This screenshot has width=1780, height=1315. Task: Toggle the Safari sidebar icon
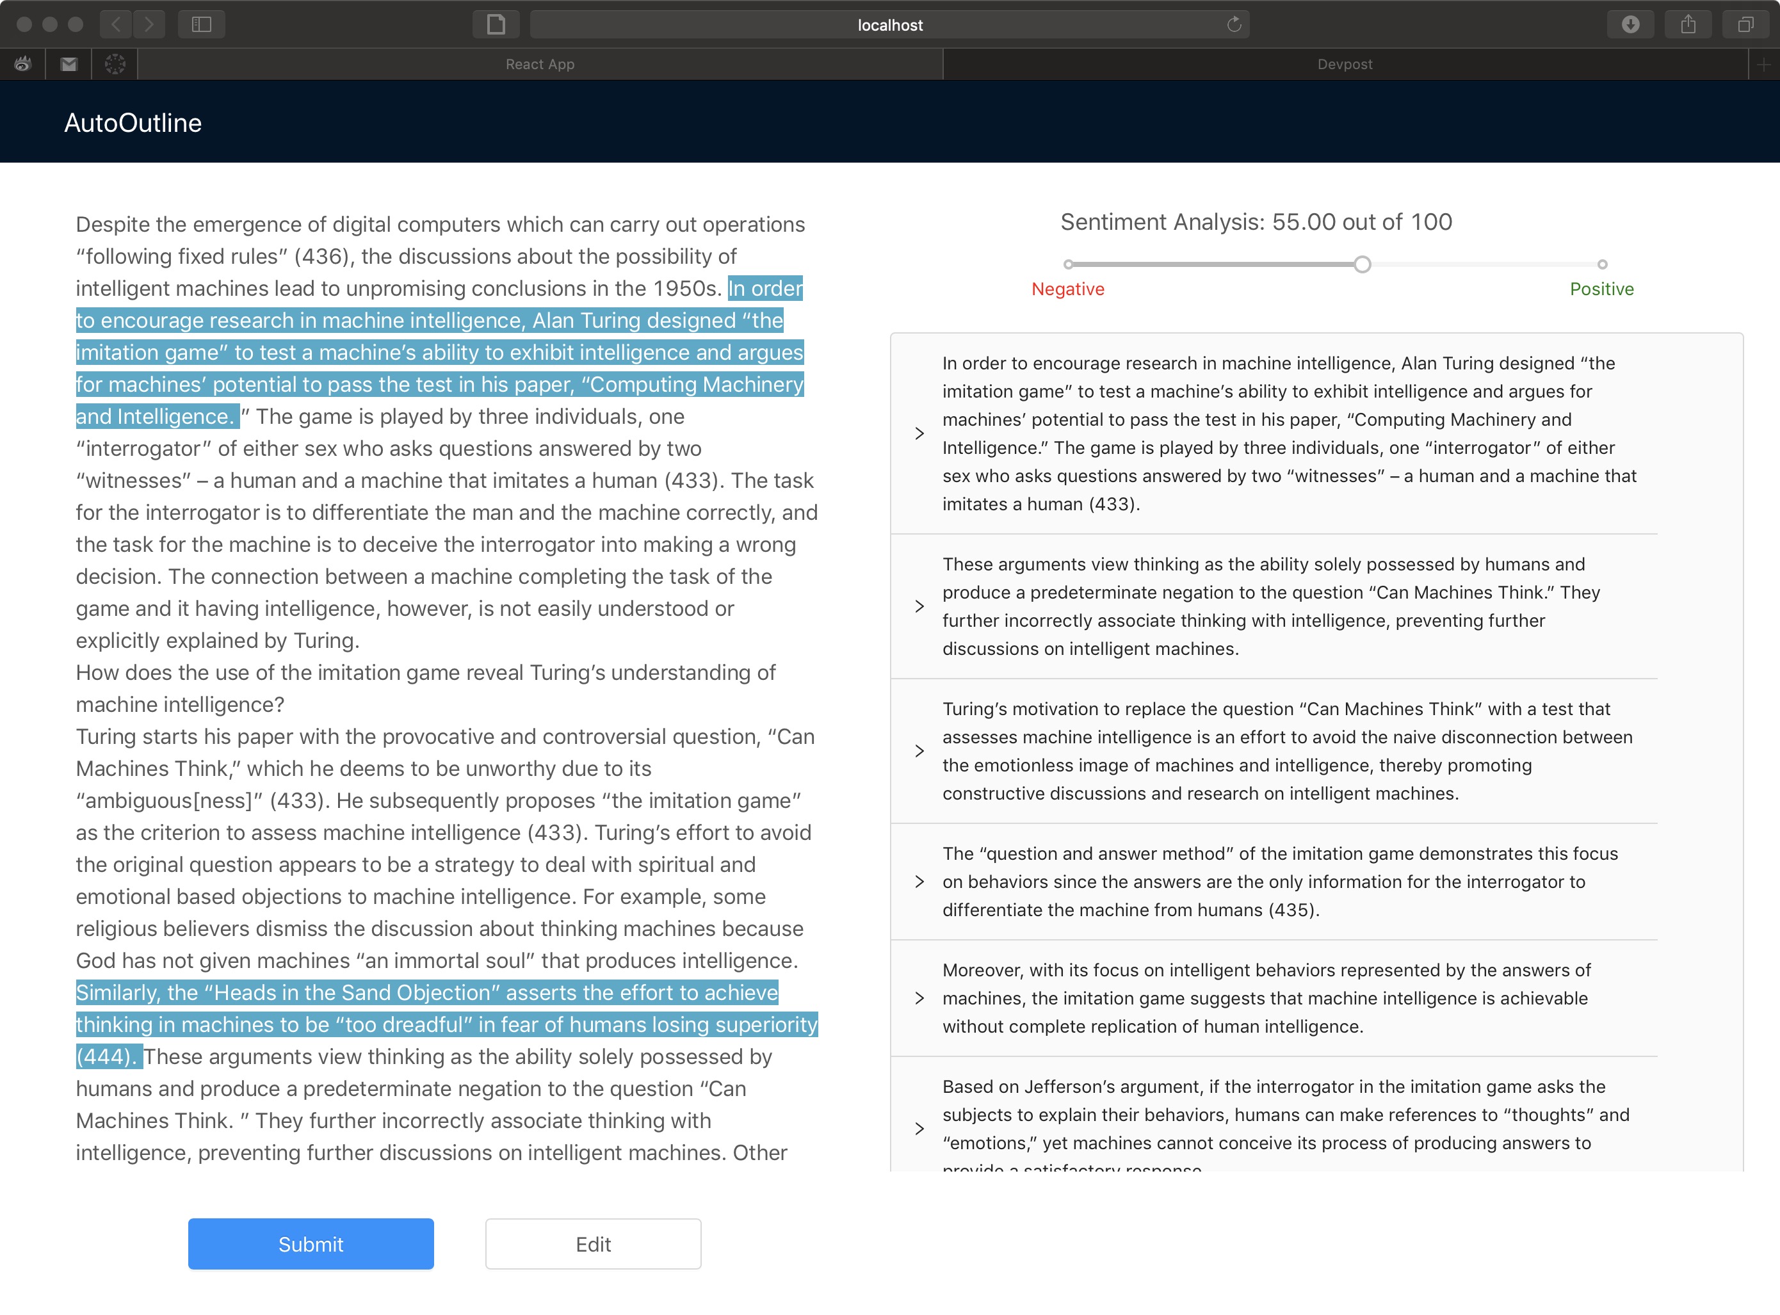pos(202,25)
